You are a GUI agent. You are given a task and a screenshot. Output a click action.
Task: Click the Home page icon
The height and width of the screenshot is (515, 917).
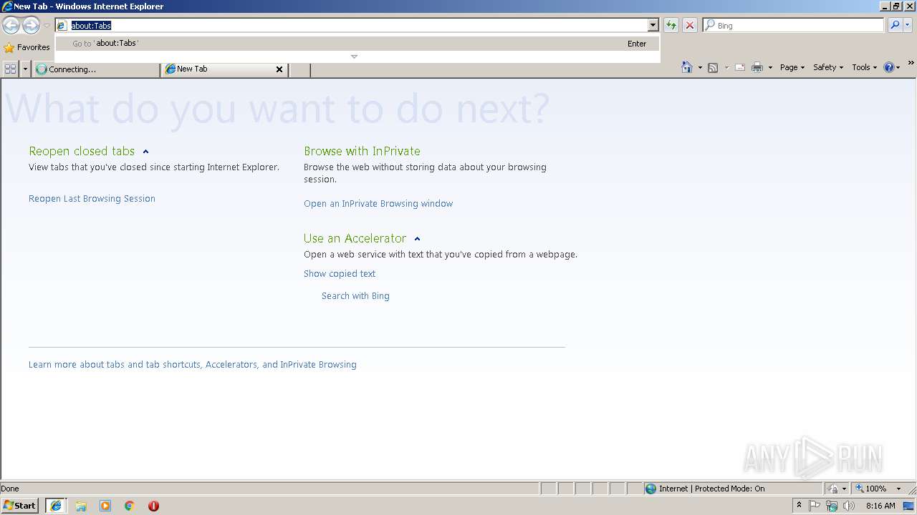687,67
